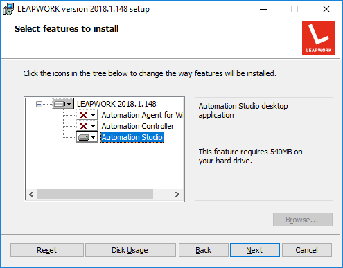The image size is (343, 268).
Task: Click the left arrow of the horizontal scrollbar
Action: (x=31, y=195)
